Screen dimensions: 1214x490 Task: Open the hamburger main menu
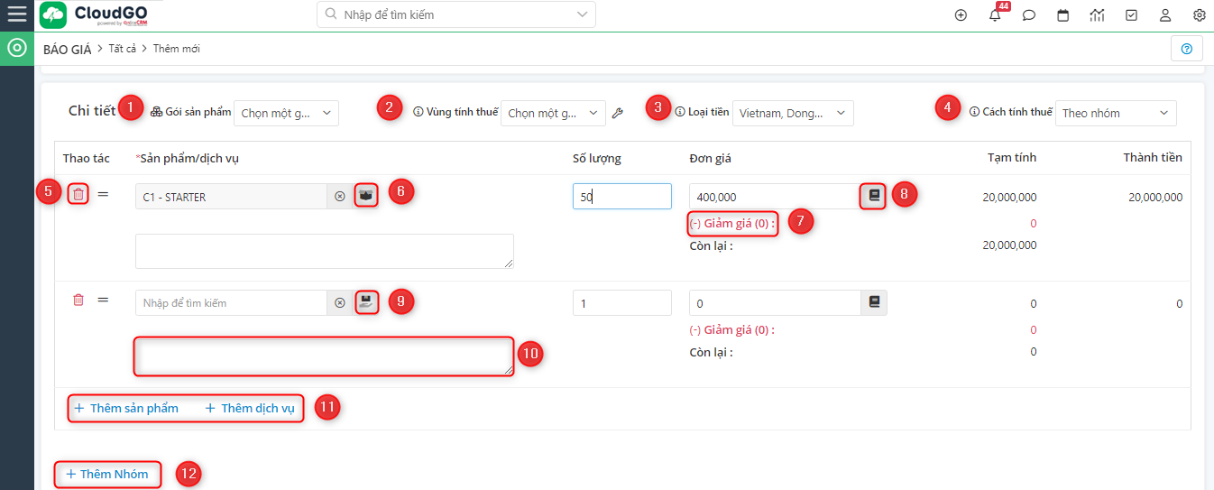click(x=16, y=14)
